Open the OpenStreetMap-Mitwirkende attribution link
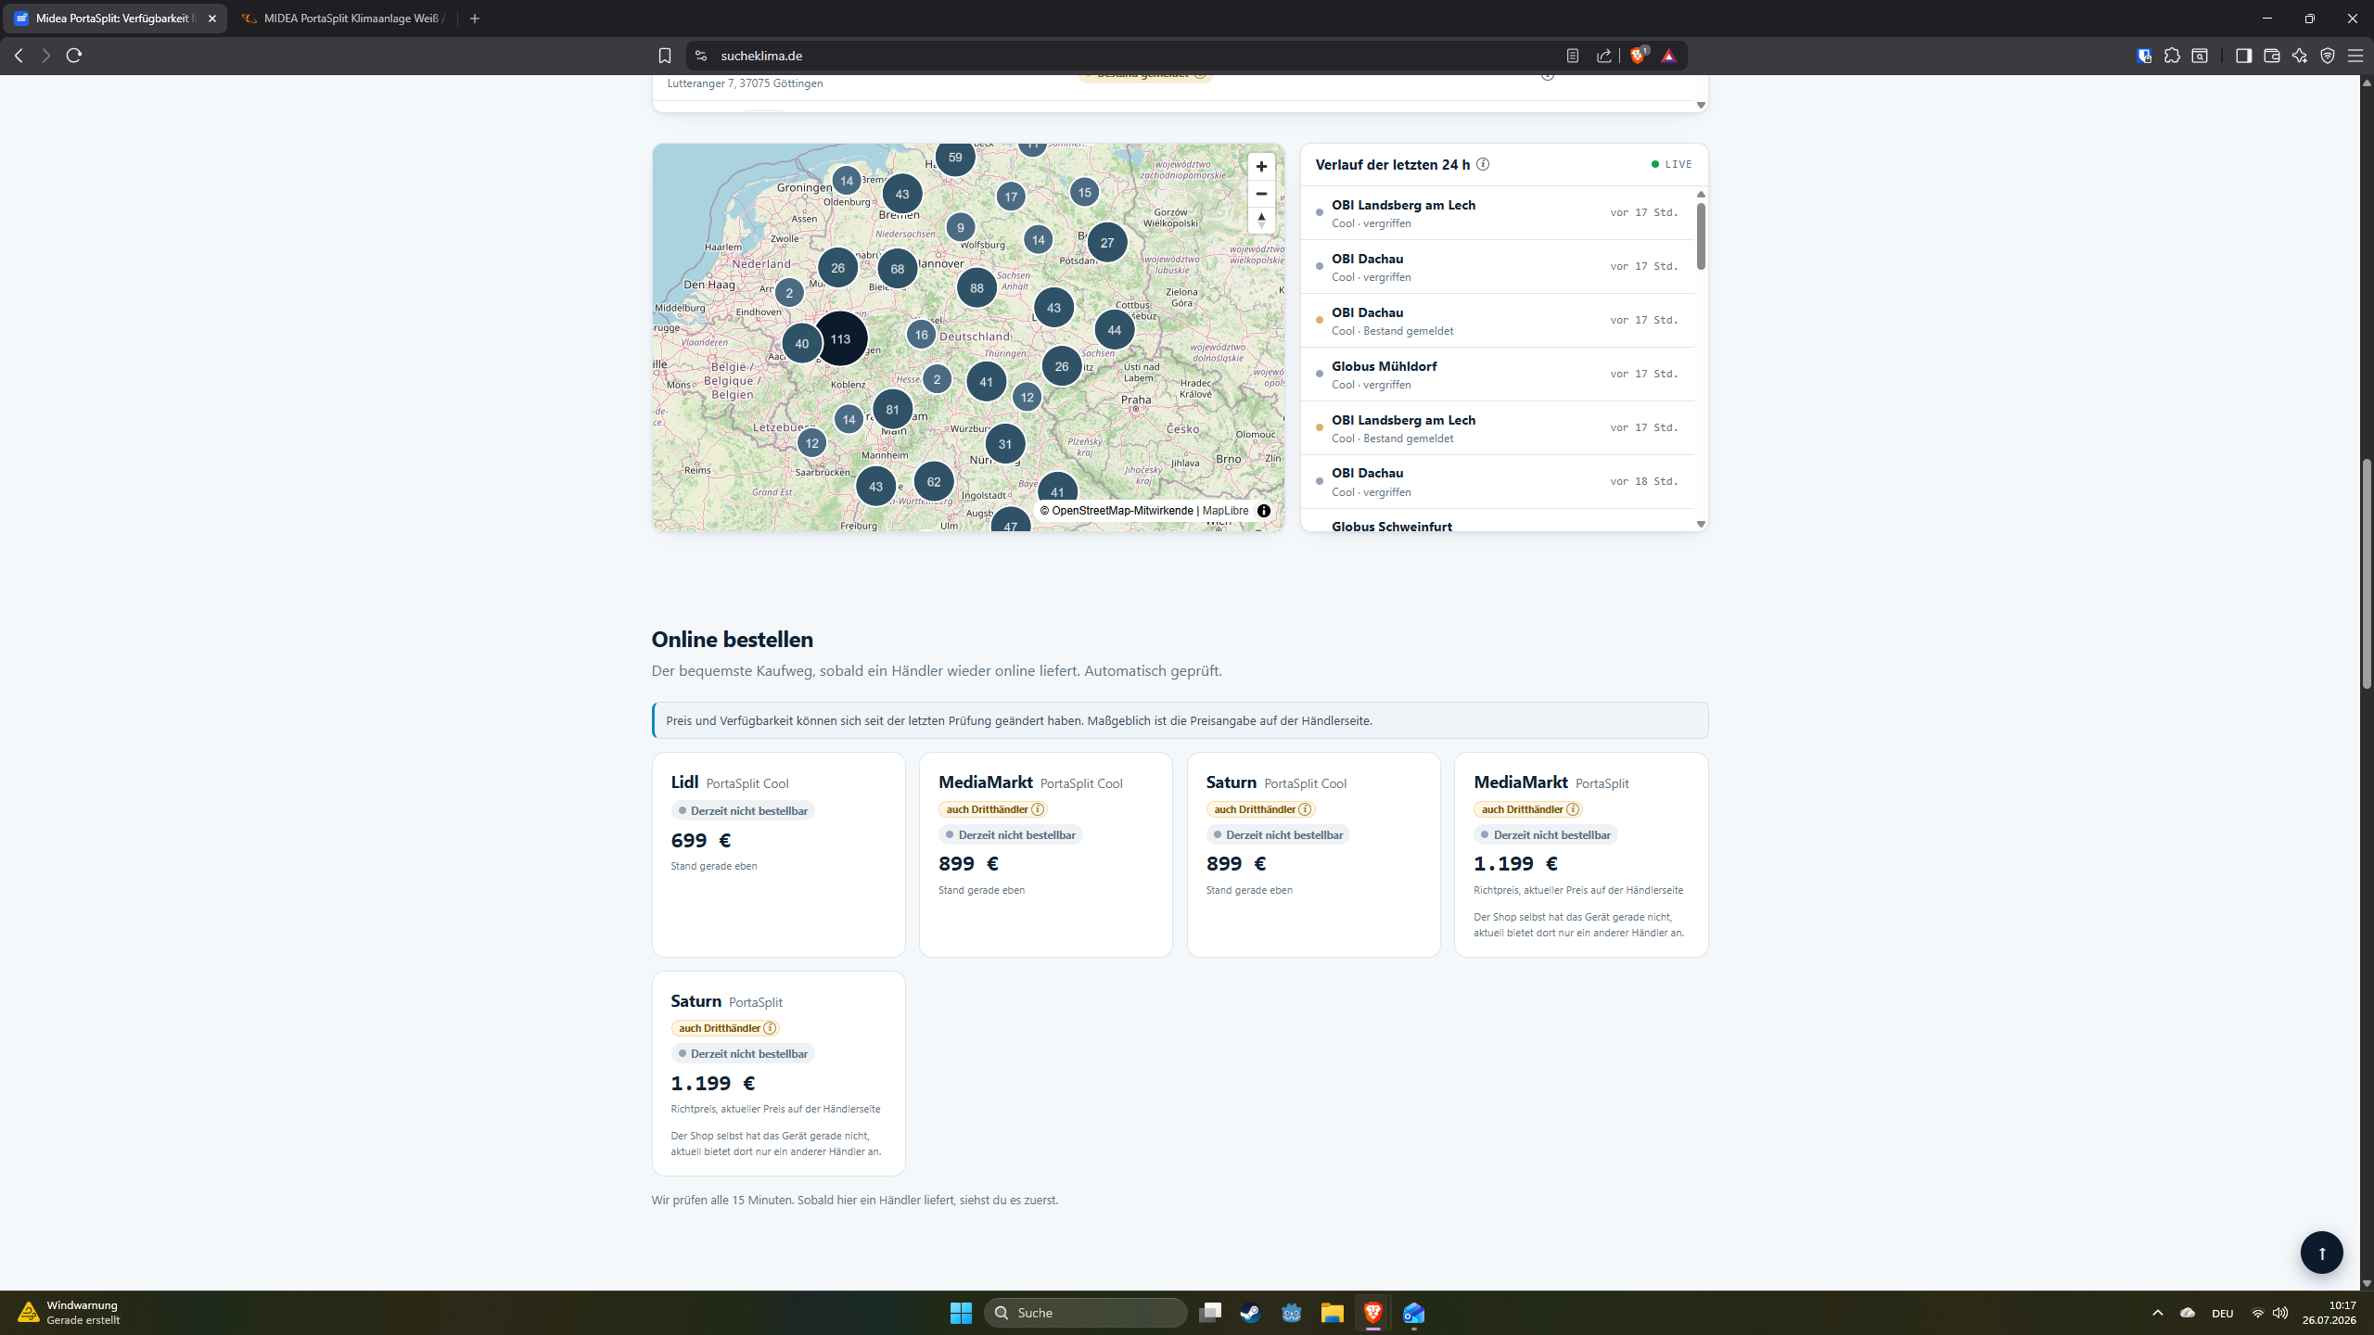Screen dimensions: 2374x1335 pyautogui.click(x=1122, y=511)
